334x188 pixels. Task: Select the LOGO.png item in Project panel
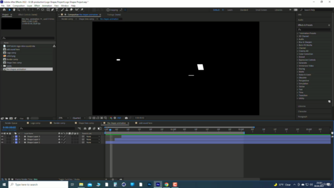[x=11, y=56]
